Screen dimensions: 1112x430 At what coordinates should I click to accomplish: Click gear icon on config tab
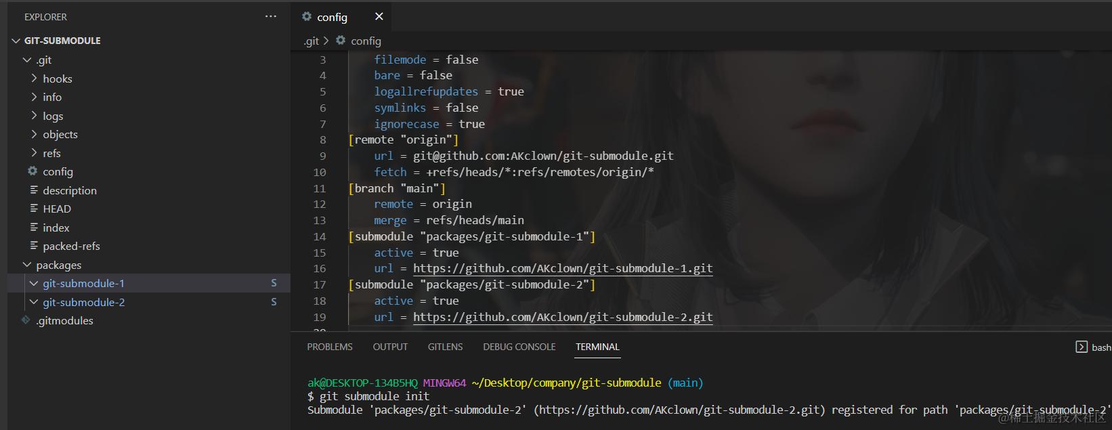pos(307,16)
